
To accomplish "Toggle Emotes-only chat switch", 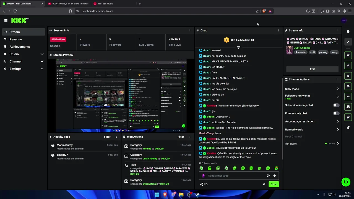I will (x=336, y=113).
